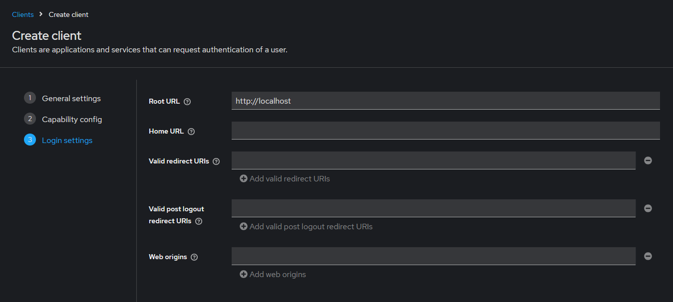
Task: Add web origins
Action: [x=273, y=274]
